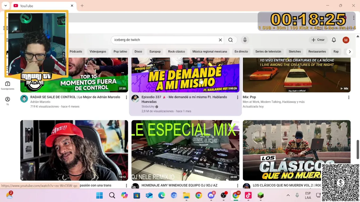
Task: Clear the search box with the X icon
Action: pos(220,40)
